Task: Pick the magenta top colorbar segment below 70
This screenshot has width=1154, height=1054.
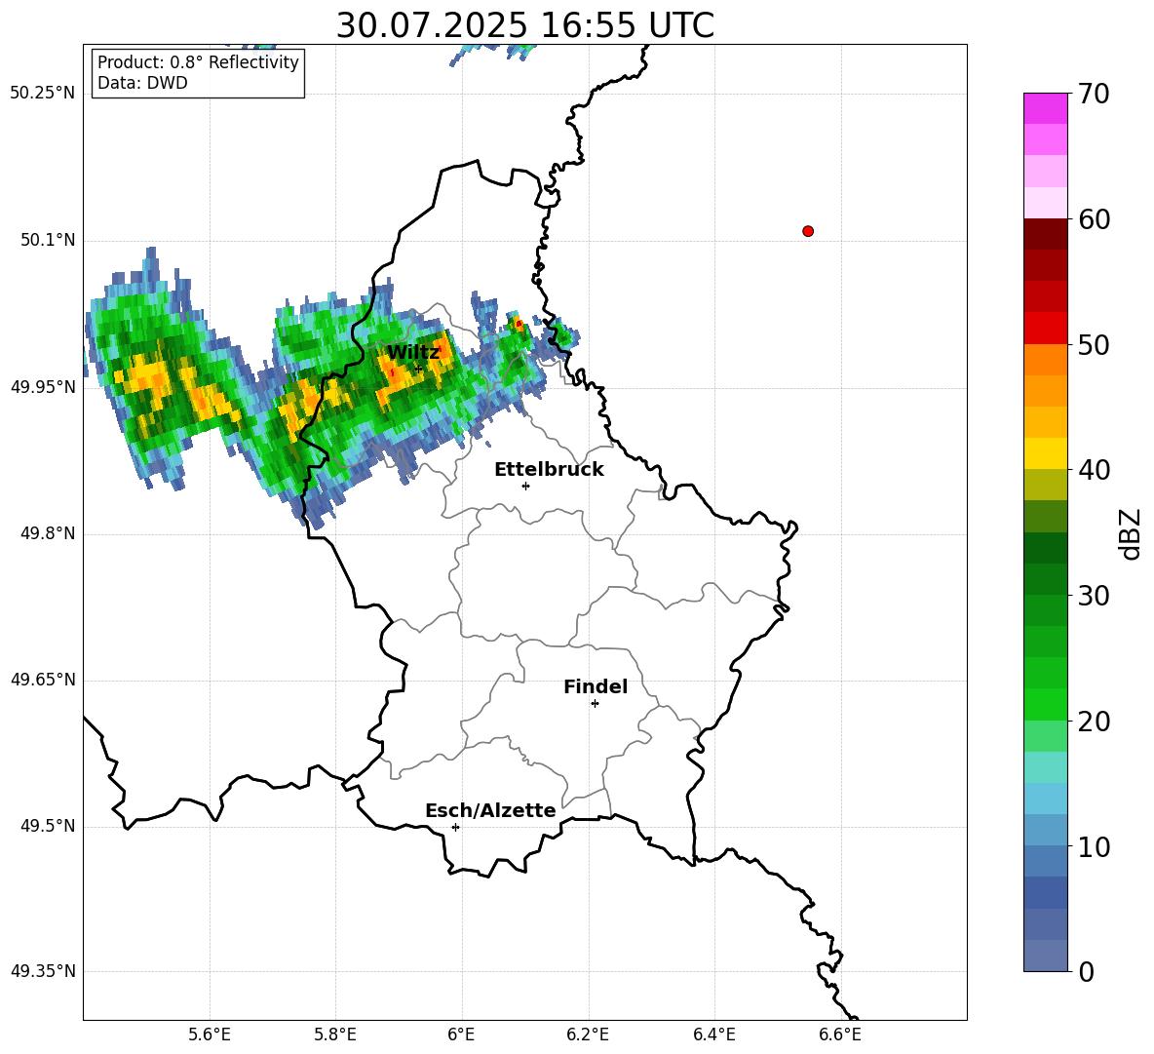Action: tap(1045, 108)
